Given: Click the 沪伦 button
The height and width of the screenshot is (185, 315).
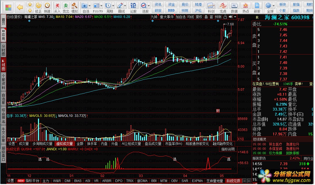Looking at the screenshot, I should coord(198,10).
